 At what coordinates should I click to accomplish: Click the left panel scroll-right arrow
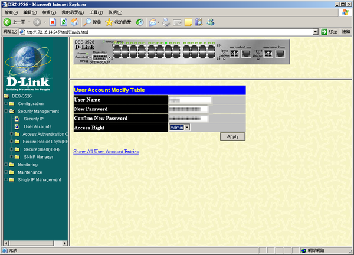(x=65, y=243)
